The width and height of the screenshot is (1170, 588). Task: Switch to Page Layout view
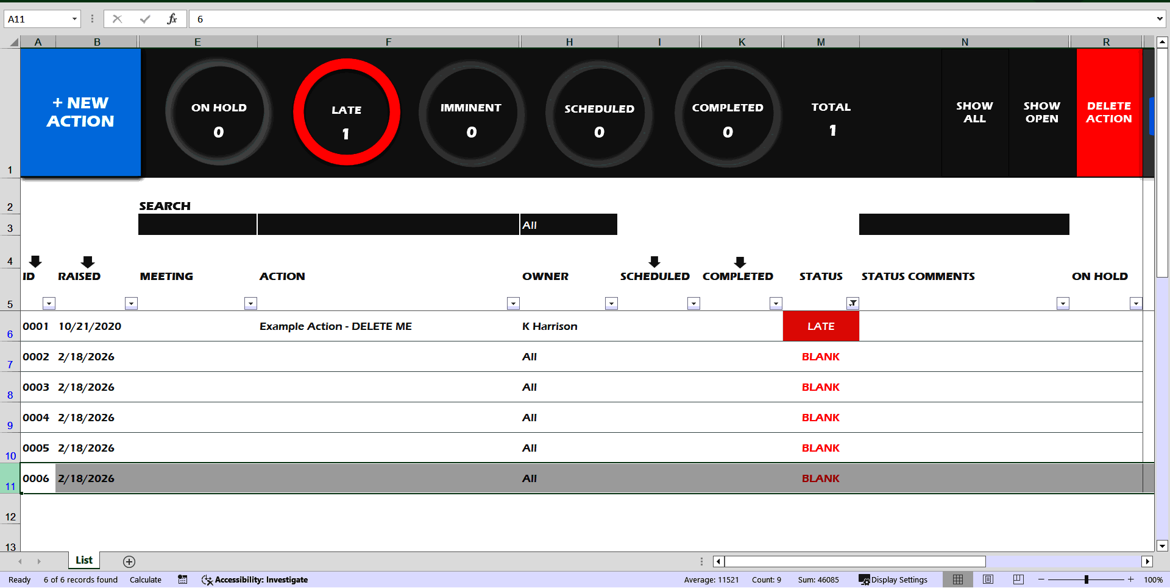tap(987, 579)
